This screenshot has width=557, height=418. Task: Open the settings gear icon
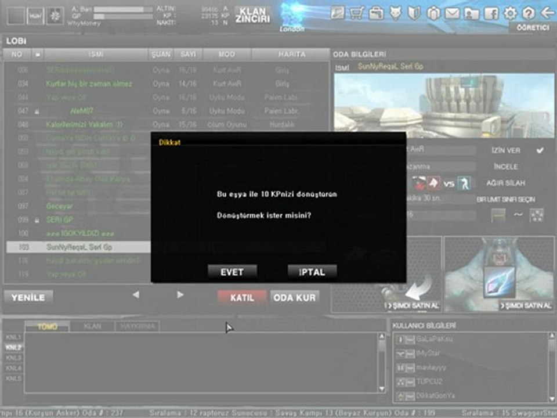(510, 13)
